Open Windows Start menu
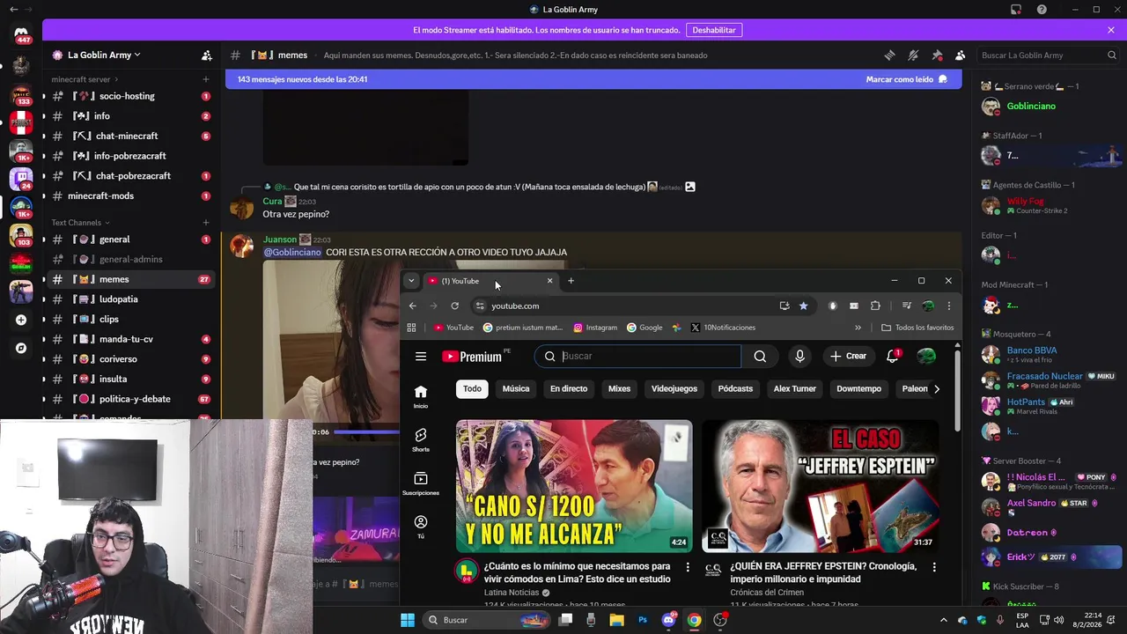Screen dimensions: 1127x634 pos(408,620)
